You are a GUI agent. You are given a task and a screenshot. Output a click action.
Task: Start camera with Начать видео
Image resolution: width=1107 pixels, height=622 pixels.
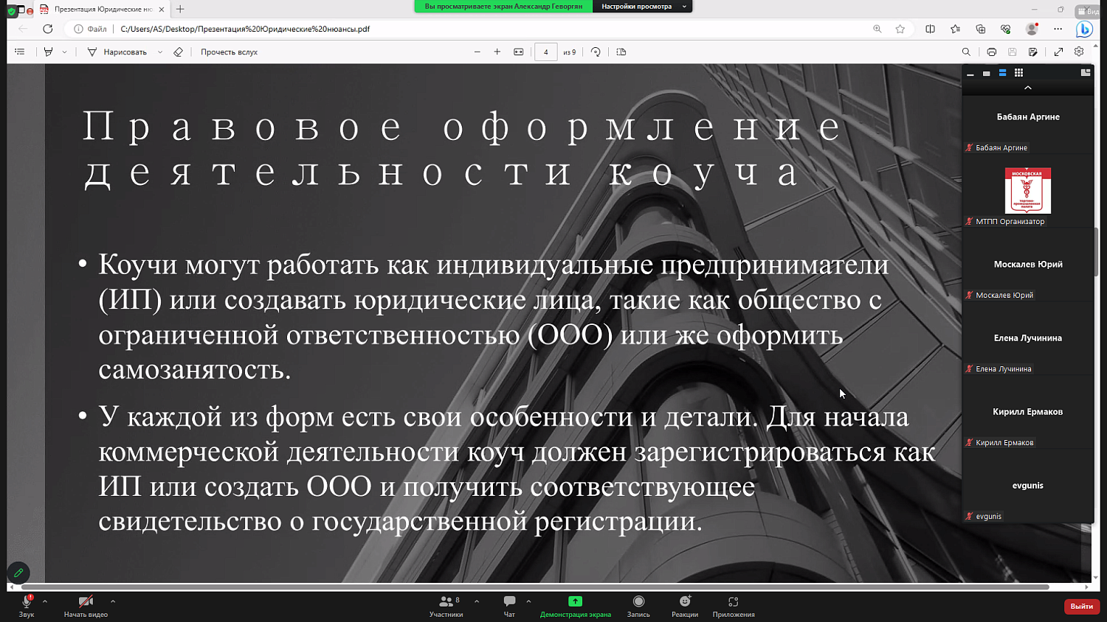coord(86,606)
